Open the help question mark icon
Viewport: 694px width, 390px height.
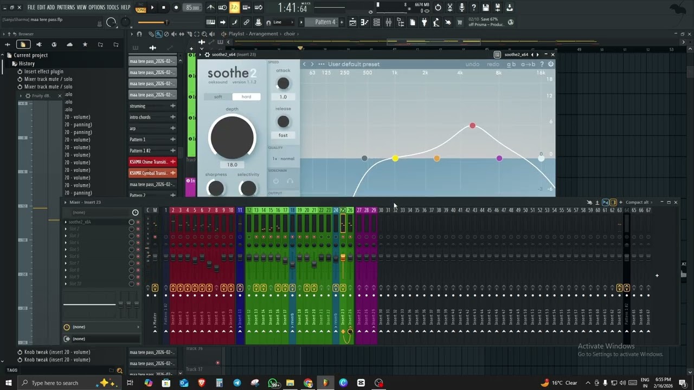[x=474, y=8]
